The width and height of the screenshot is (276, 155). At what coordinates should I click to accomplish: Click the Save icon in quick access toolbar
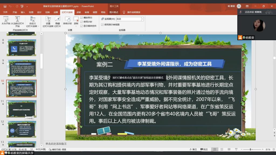(x=4, y=6)
